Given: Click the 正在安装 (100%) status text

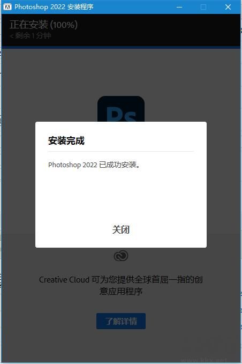Looking at the screenshot, I should [43, 25].
